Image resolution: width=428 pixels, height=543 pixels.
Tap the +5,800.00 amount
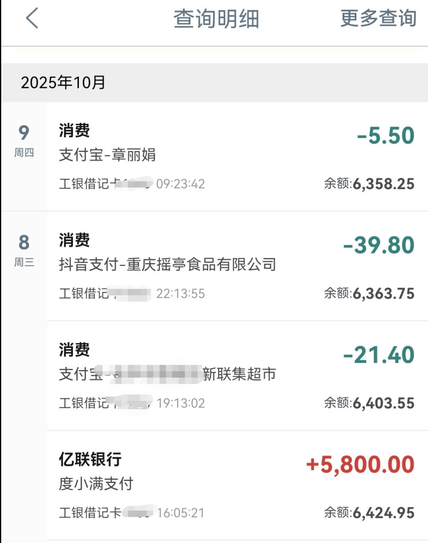pyautogui.click(x=360, y=465)
